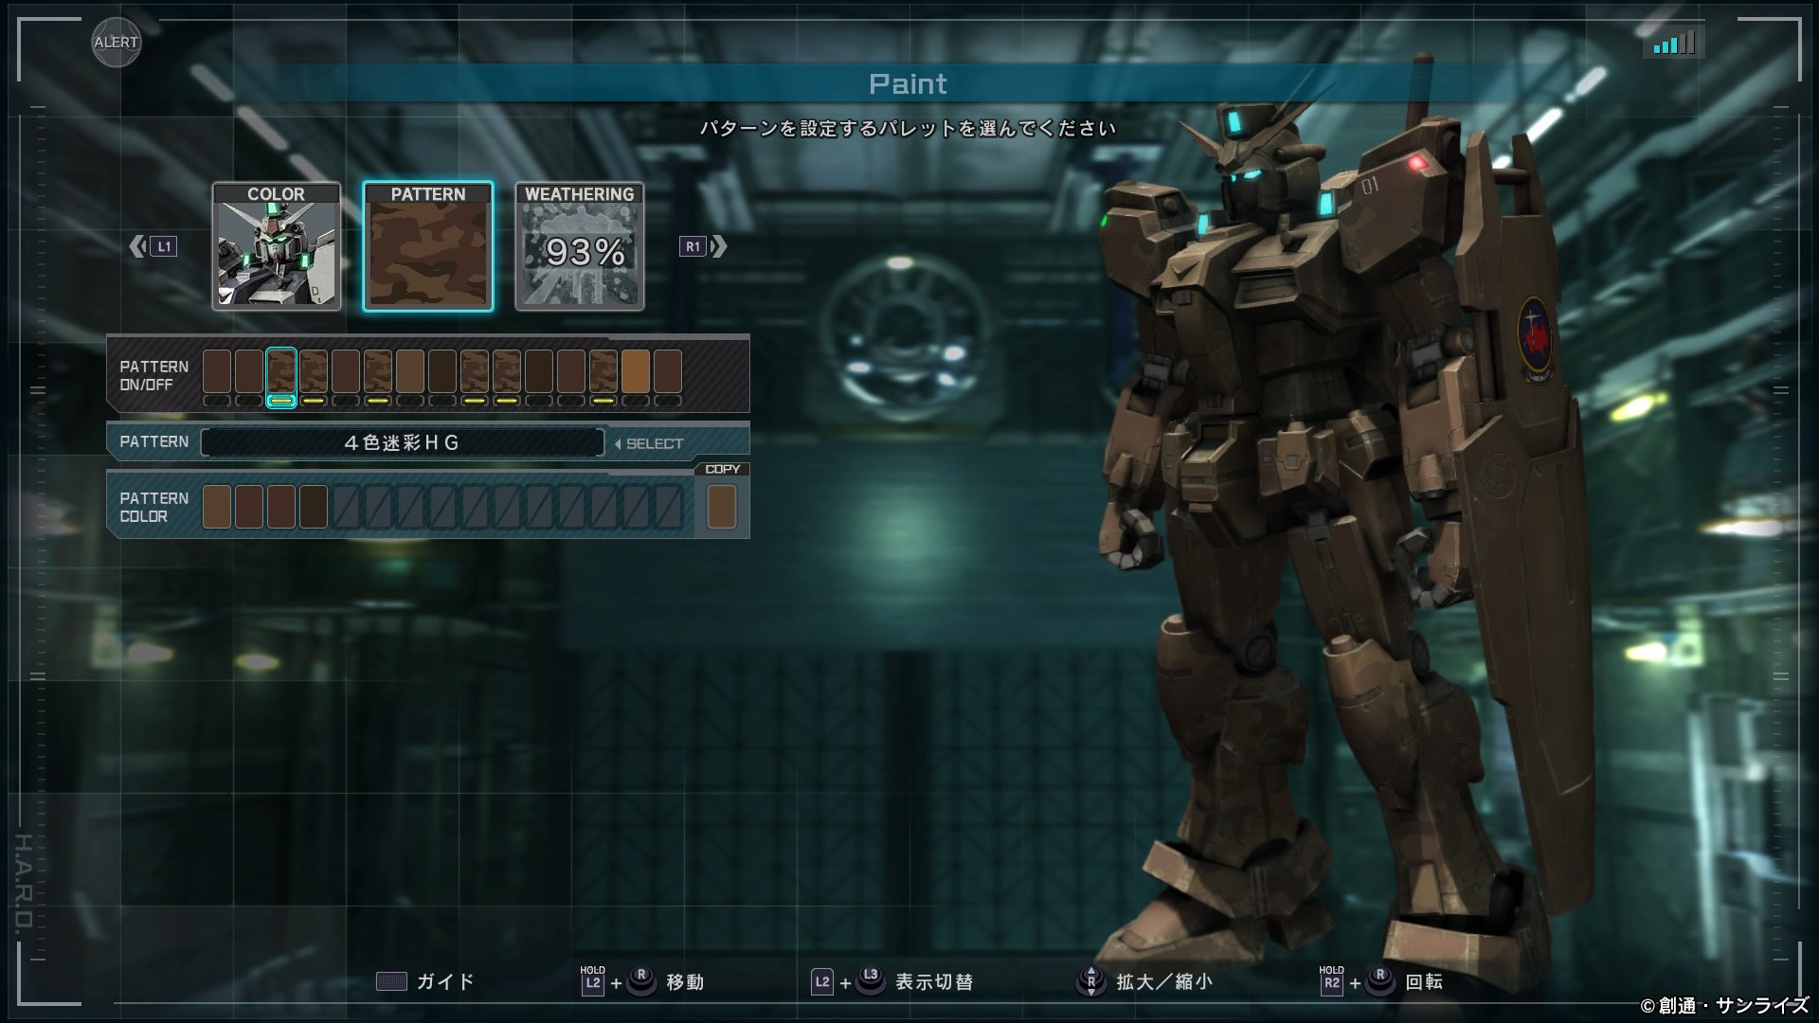Toggle pattern on first ON/OFF palette slot
Viewport: 1819px width, 1023px height.
point(217,377)
